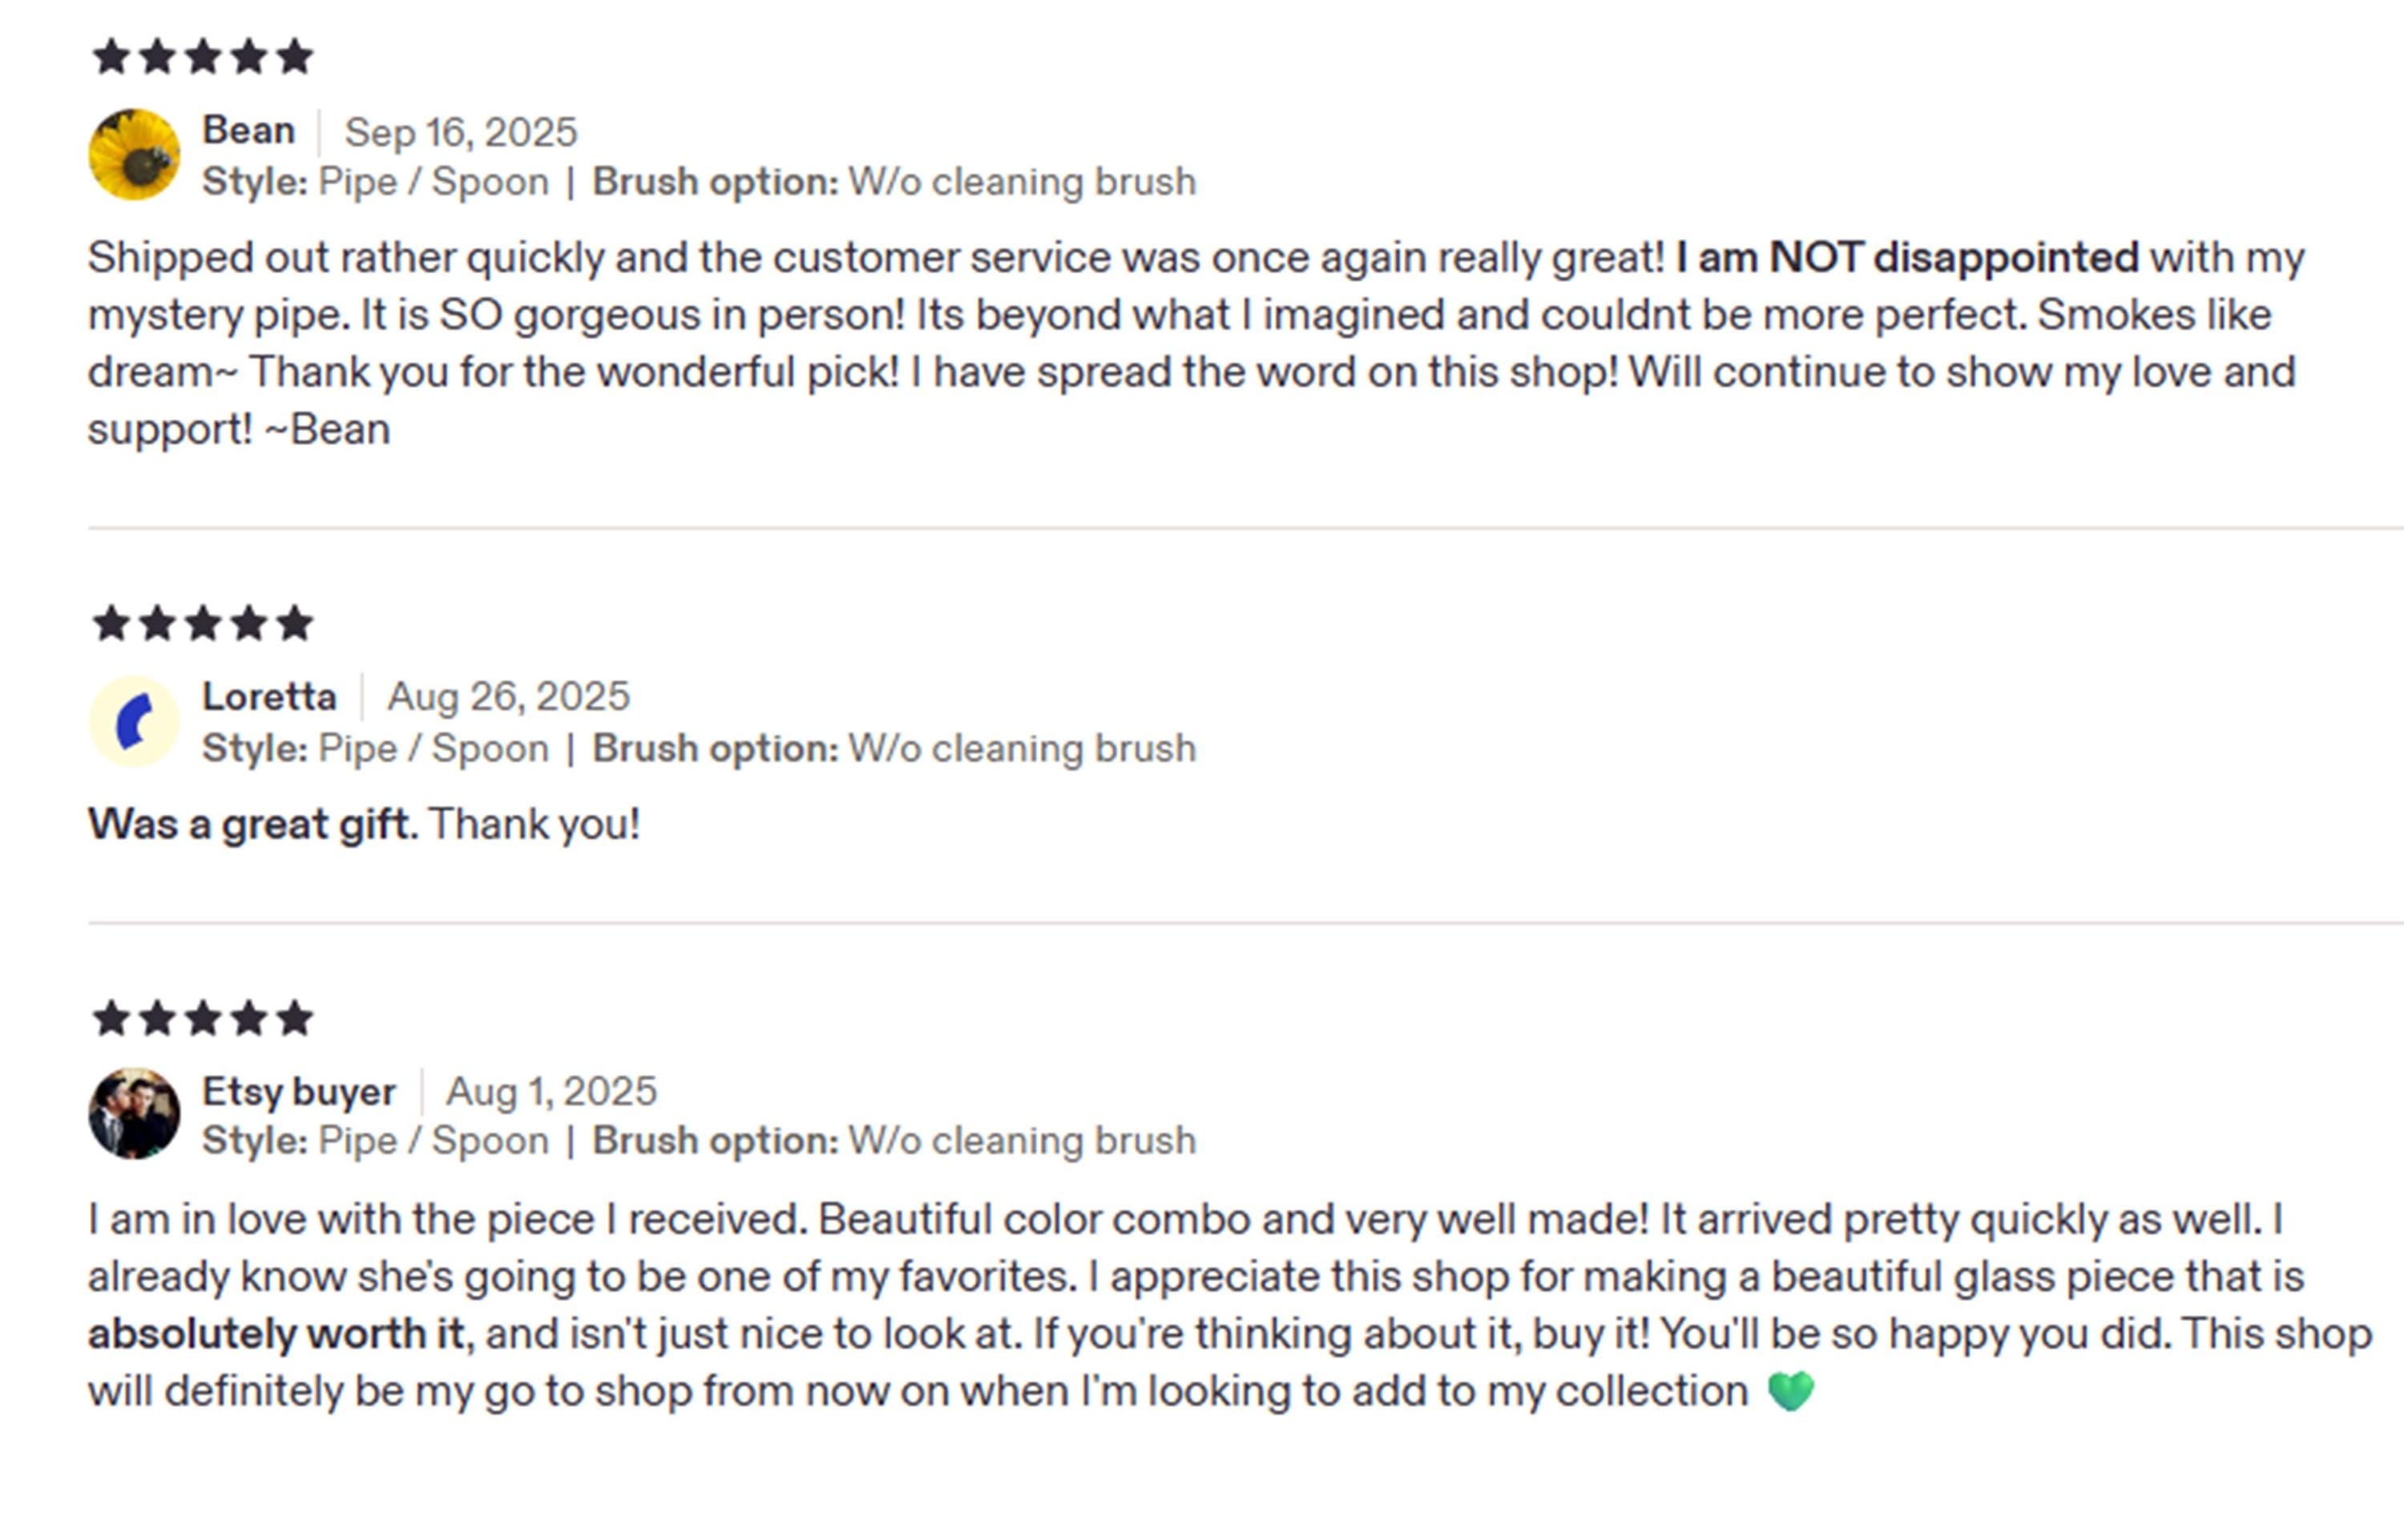The width and height of the screenshot is (2404, 1540).
Task: Click the 'W/o cleaning brush' text in the Etsy buyer's review
Action: pyautogui.click(x=1022, y=1141)
